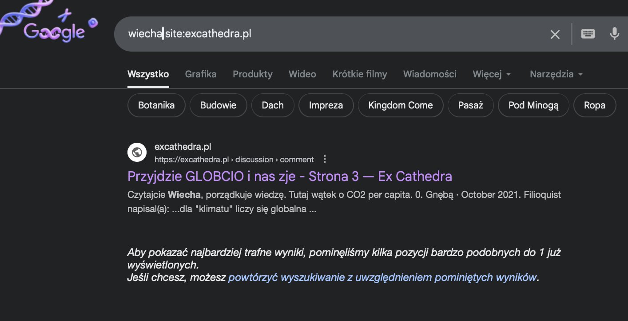Screen dimensions: 628x321
Task: Select the Impreza suggestion chip
Action: 326,105
